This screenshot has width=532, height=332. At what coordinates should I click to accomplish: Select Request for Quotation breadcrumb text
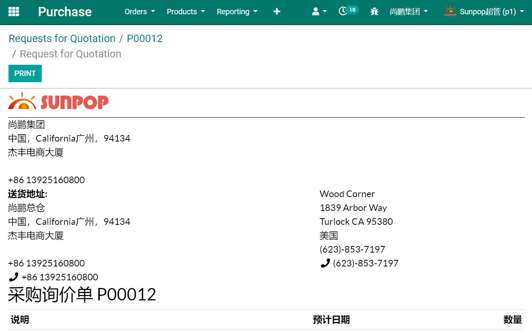(x=71, y=54)
